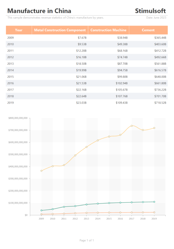Select the 2017 Cement peak data point
Image resolution: width=174 pixels, height=249 pixels.
[132, 126]
